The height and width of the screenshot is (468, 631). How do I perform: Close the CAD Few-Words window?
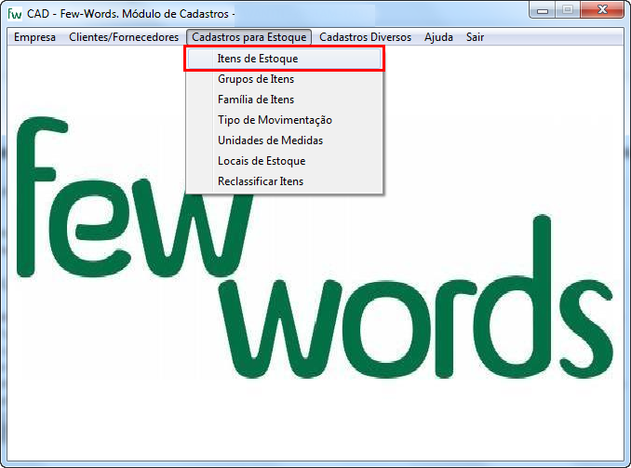pos(602,9)
